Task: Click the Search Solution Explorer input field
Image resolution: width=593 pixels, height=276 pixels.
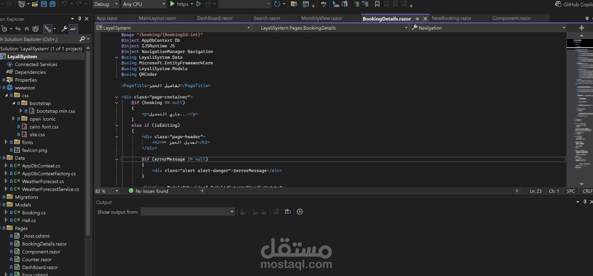Action: [x=39, y=39]
